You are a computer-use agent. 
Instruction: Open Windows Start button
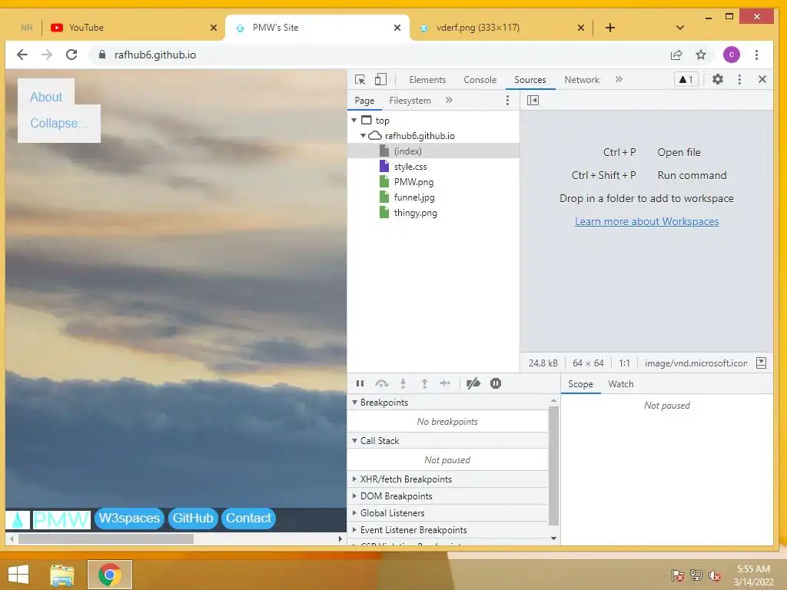(x=18, y=575)
